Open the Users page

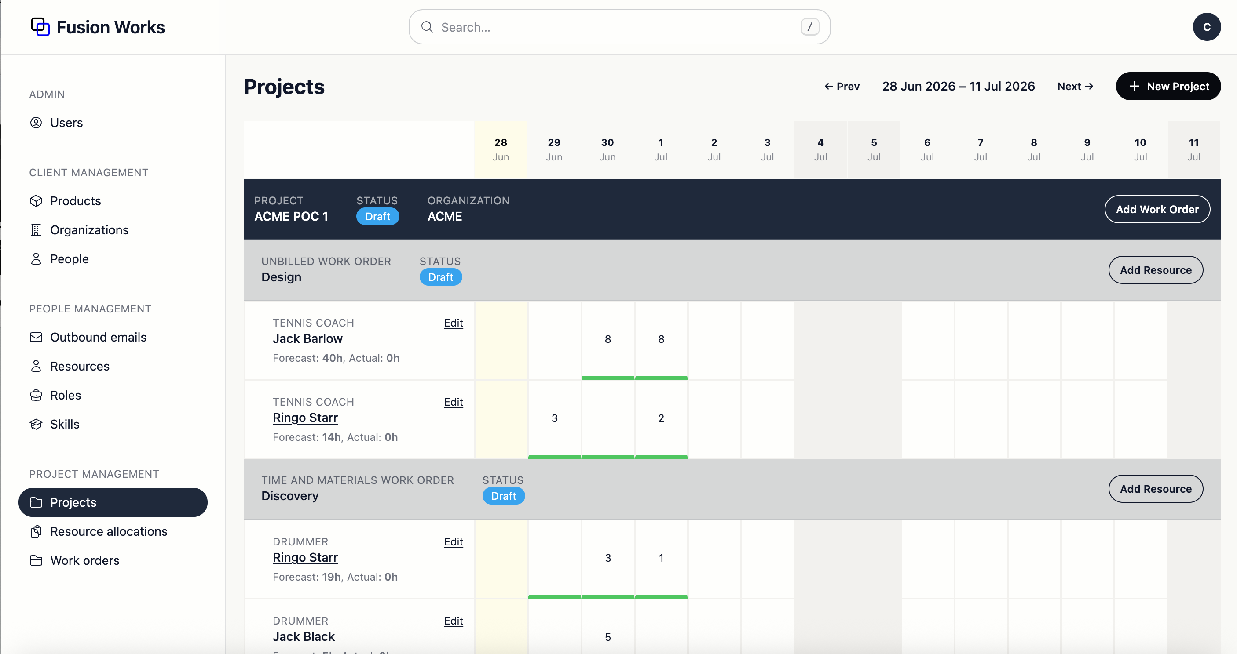(66, 123)
